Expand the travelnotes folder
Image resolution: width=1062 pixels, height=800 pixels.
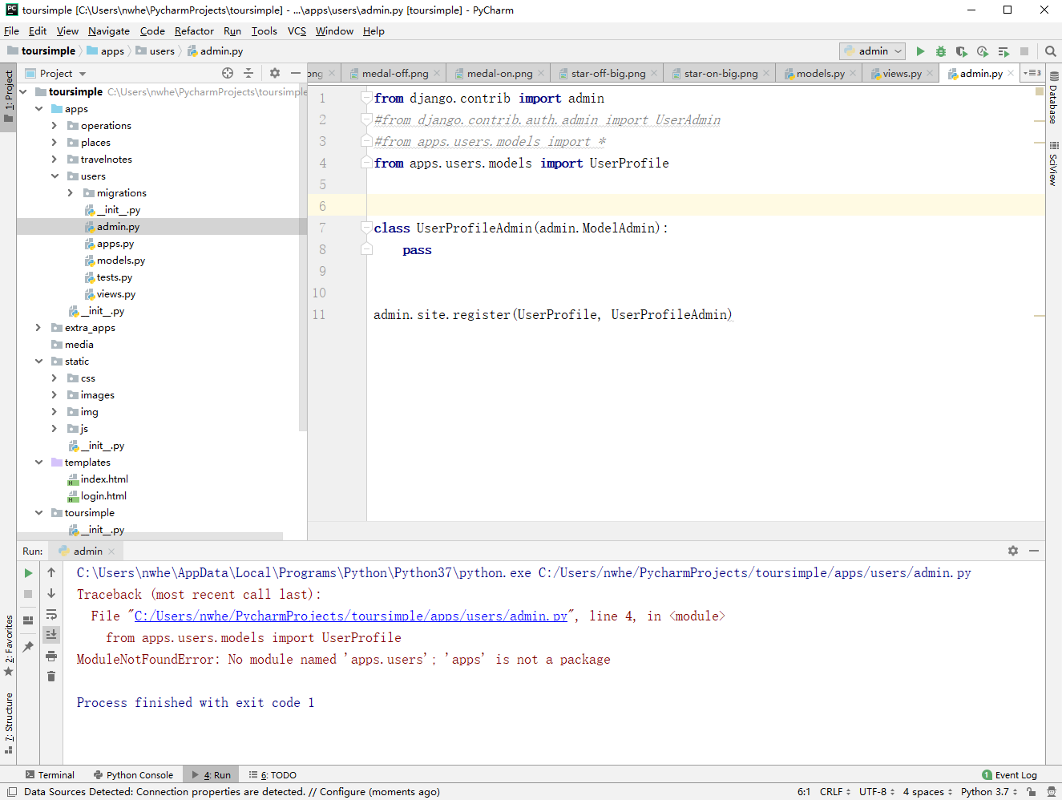pyautogui.click(x=55, y=159)
